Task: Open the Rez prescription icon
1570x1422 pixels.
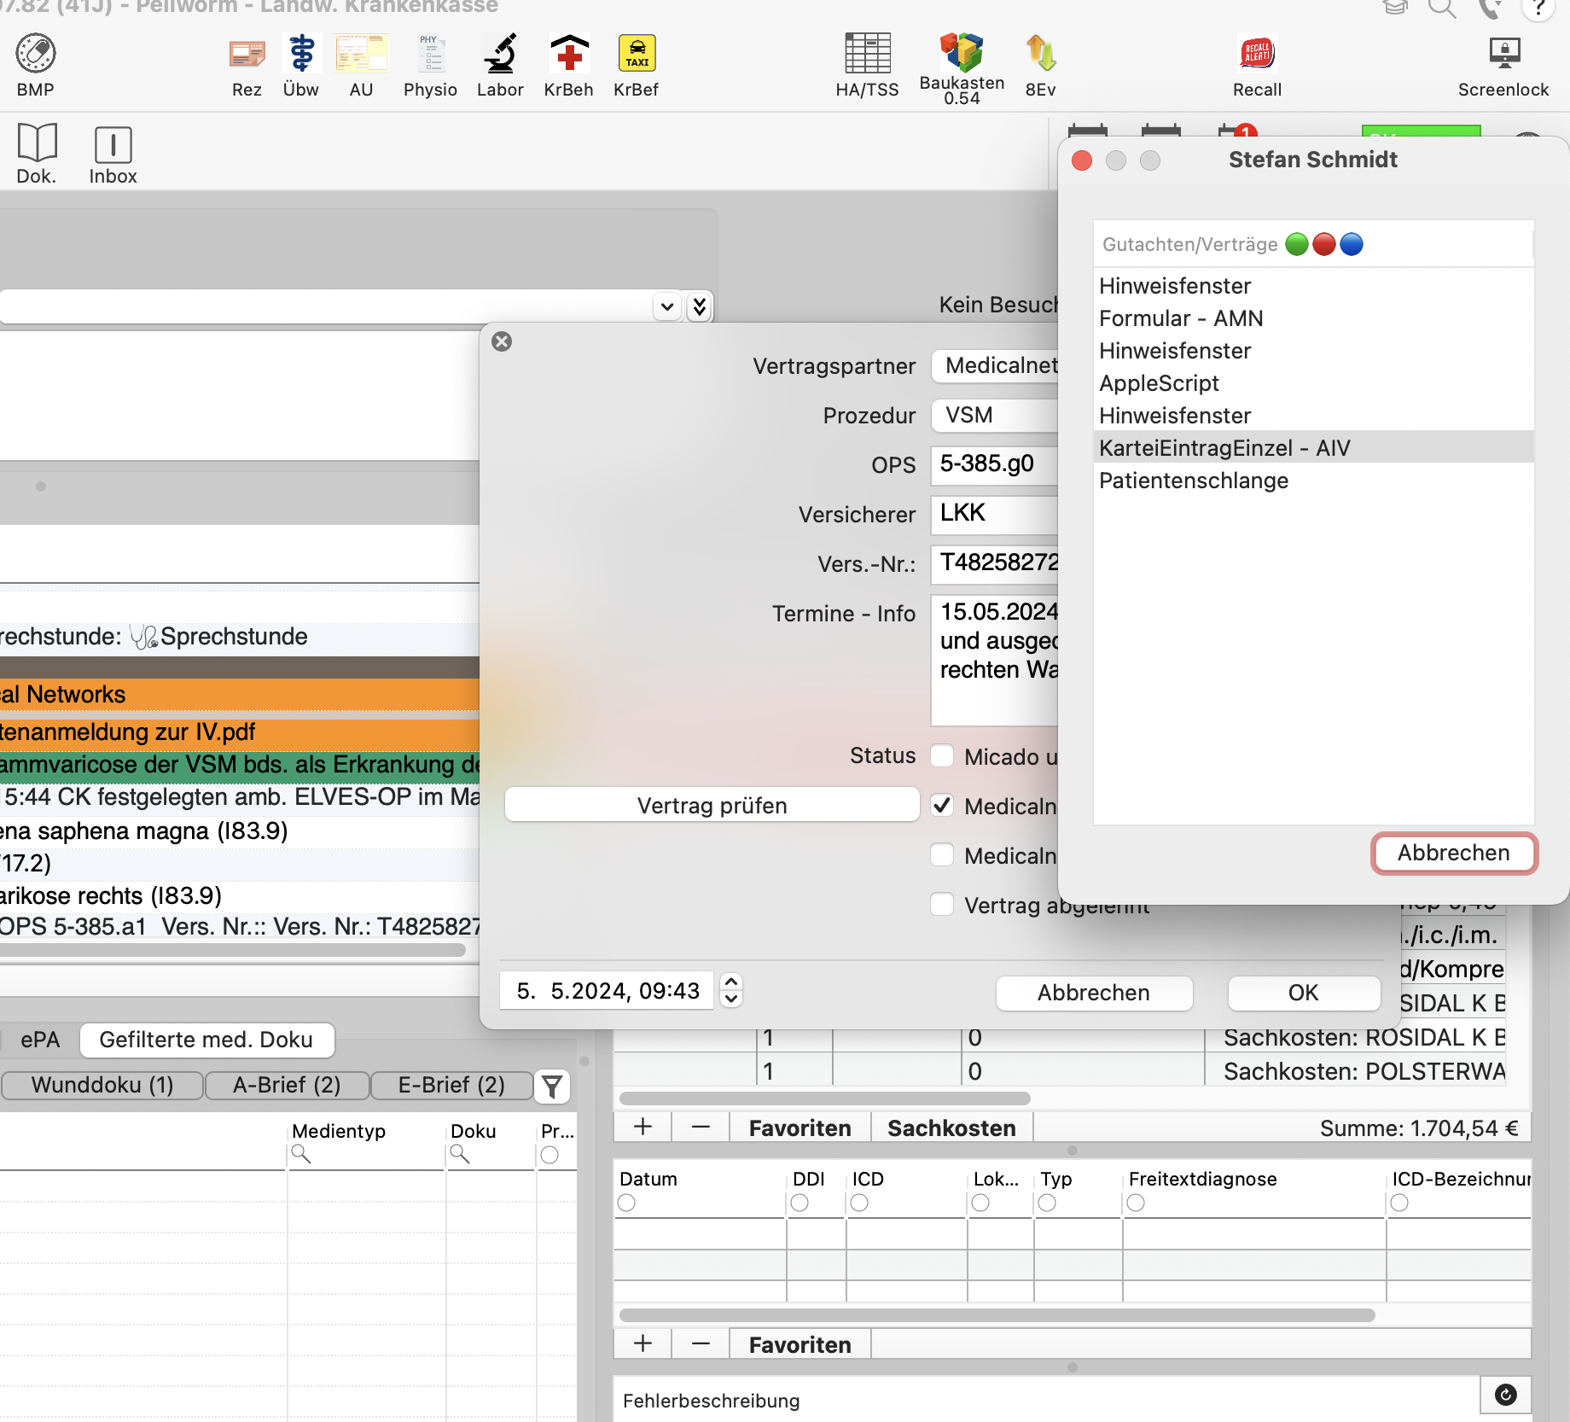Action: (x=247, y=54)
